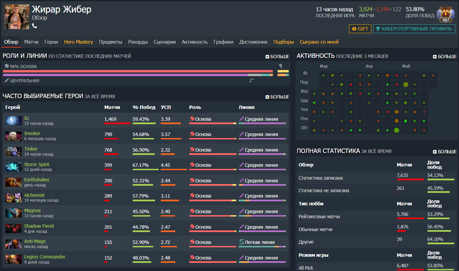Open the Hero Mastery tab

78,42
